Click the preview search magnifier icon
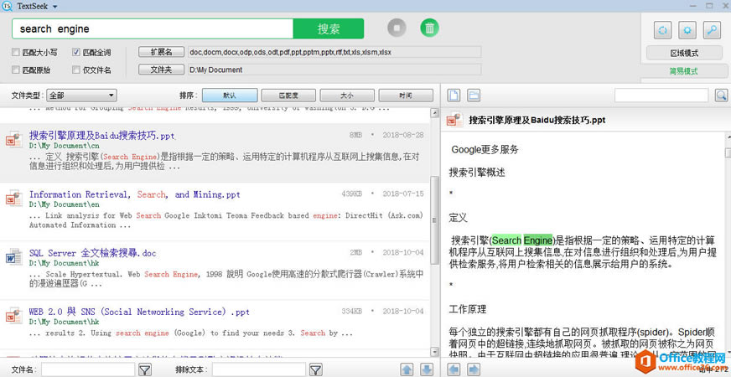The width and height of the screenshot is (731, 377). [721, 96]
